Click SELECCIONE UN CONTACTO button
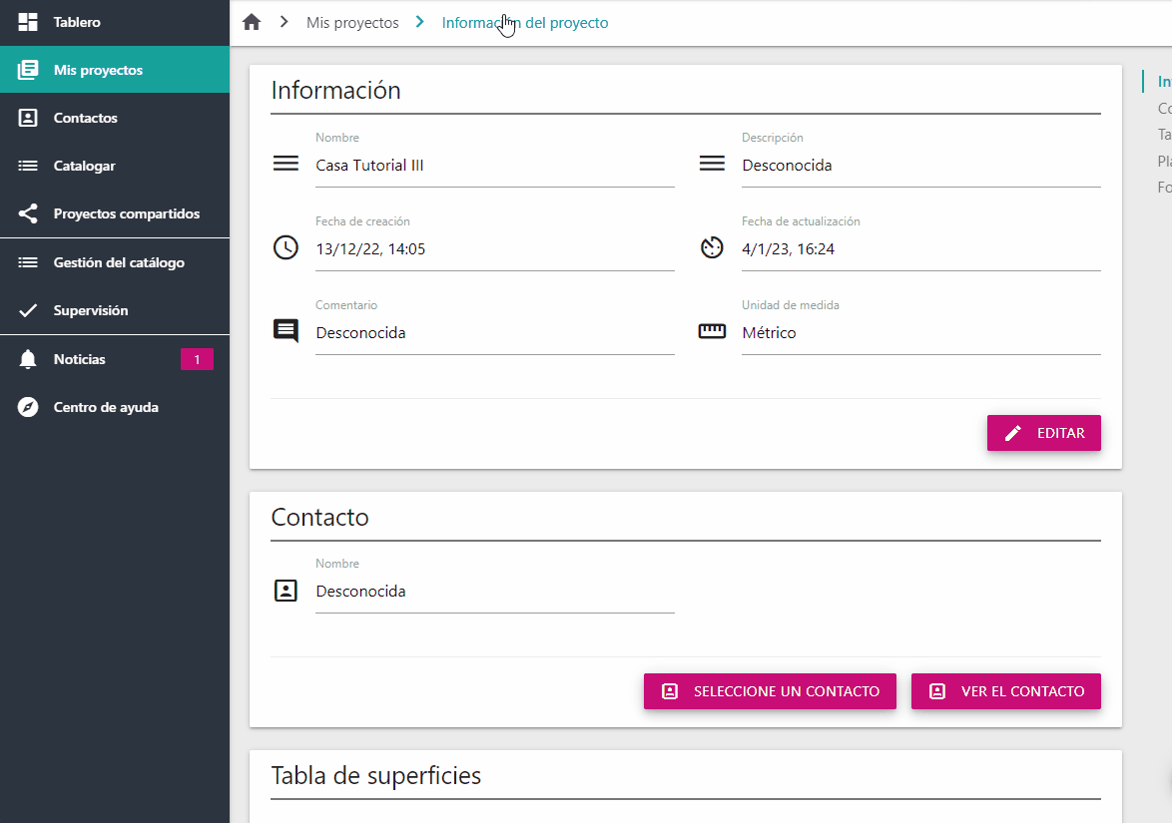The height and width of the screenshot is (823, 1172). 770,691
